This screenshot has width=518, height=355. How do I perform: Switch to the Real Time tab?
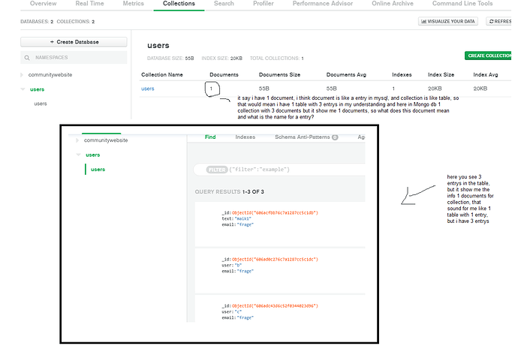(89, 4)
